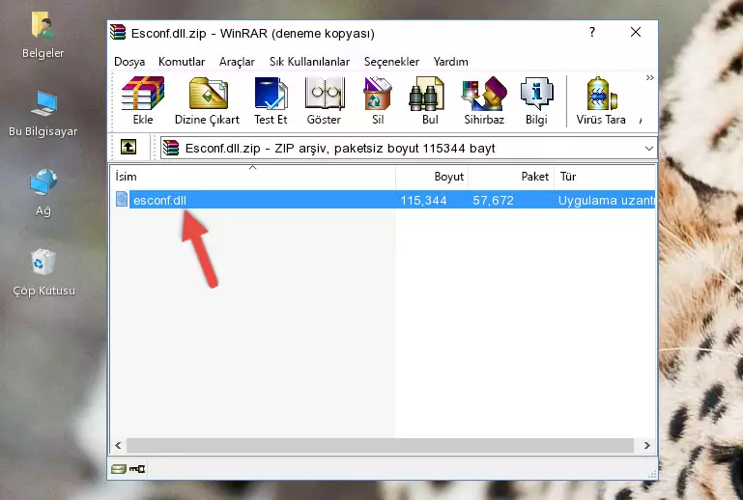Click archive icon in the address bar
The width and height of the screenshot is (743, 500).
[x=171, y=148]
